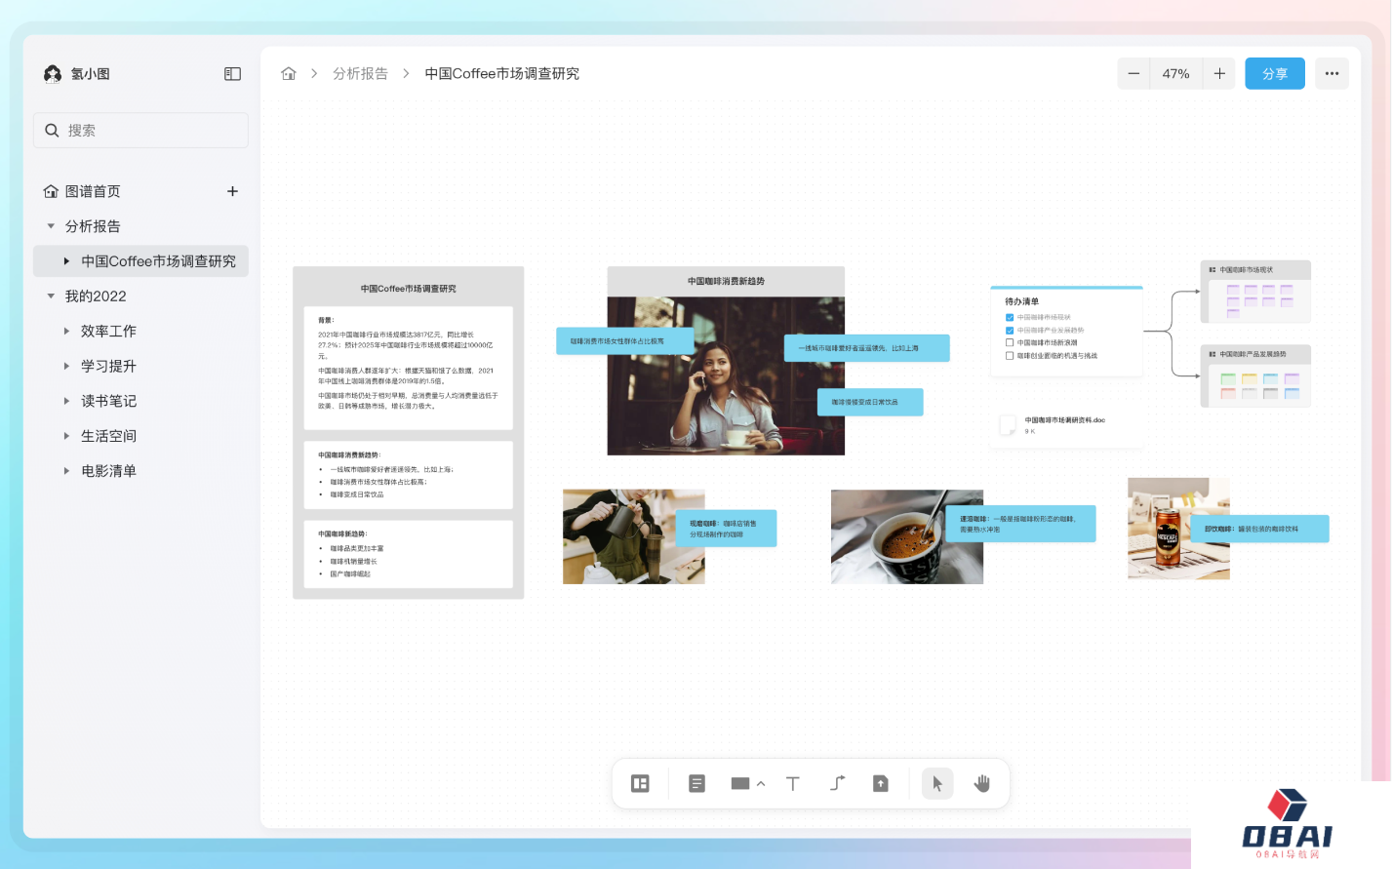1392x869 pixels.
Task: Collapse the 分析报告 tree section
Action: tap(51, 226)
